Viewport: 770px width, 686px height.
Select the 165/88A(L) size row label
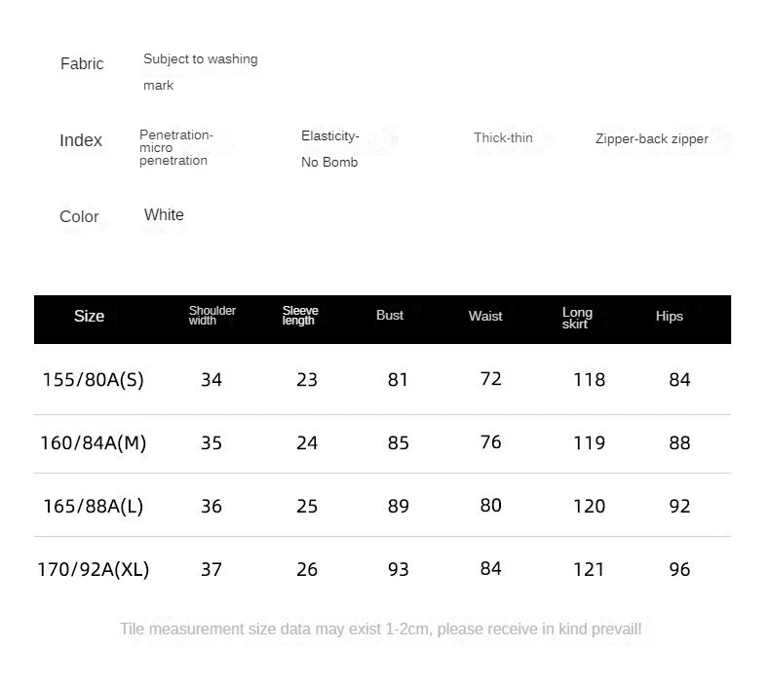93,507
